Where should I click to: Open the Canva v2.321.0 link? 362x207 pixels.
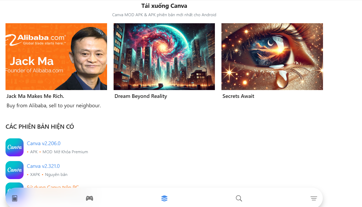click(x=43, y=166)
